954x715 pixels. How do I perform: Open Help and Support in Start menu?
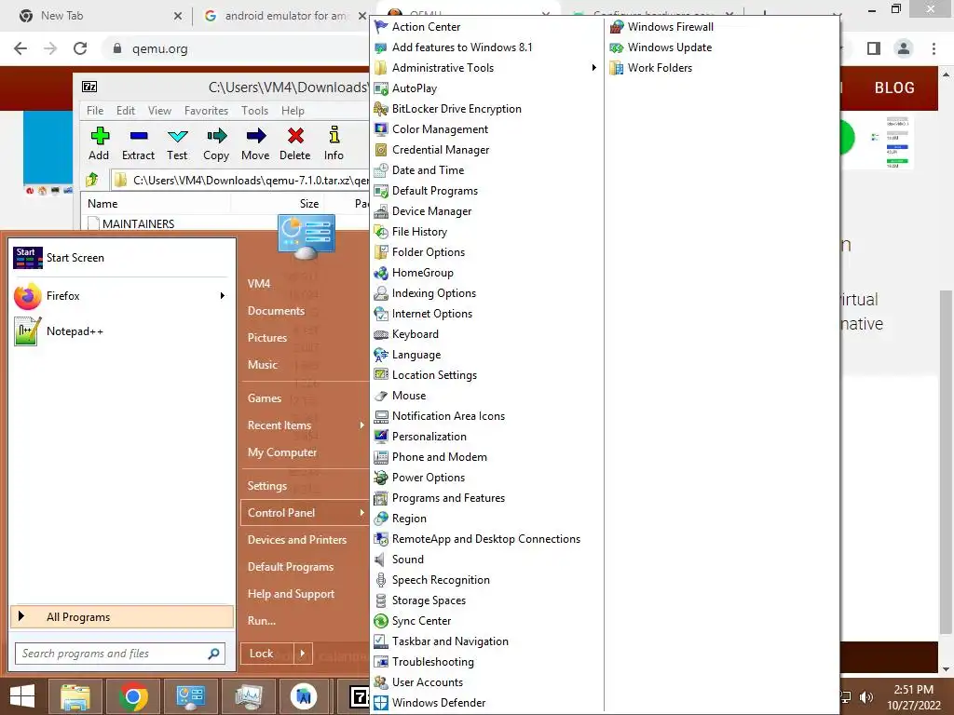[291, 594]
